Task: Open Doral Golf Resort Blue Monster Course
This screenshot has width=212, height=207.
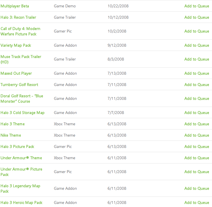Action: point(22,99)
